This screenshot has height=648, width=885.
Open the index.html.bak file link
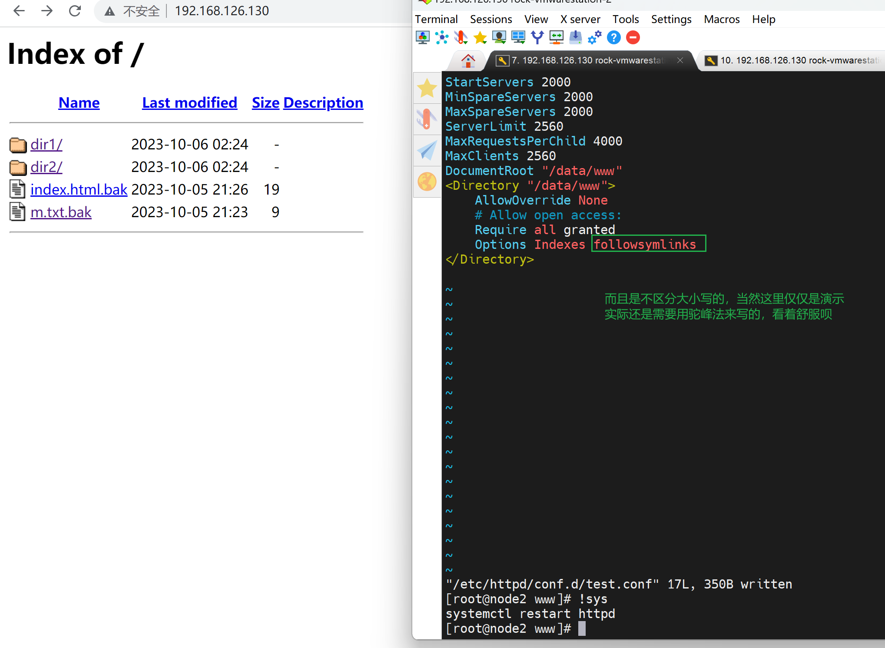click(x=79, y=190)
